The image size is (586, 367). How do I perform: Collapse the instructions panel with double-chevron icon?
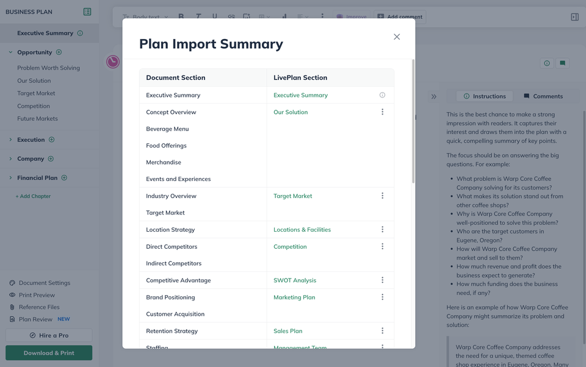coord(433,96)
